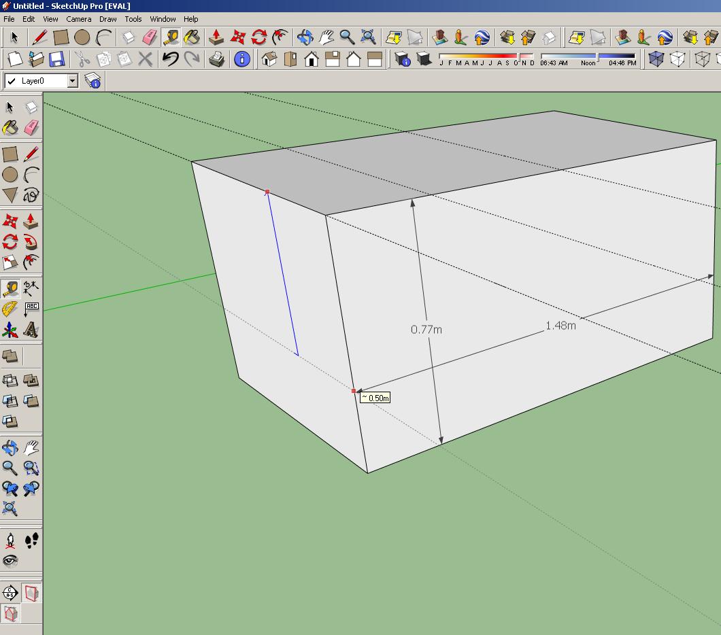Click the Protractor tool in left palette
Image resolution: width=721 pixels, height=635 pixels.
(10, 309)
